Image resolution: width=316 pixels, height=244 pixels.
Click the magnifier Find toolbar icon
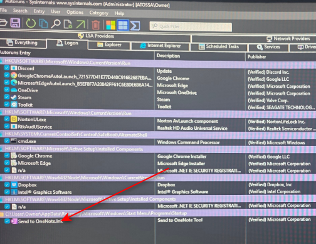[56, 24]
